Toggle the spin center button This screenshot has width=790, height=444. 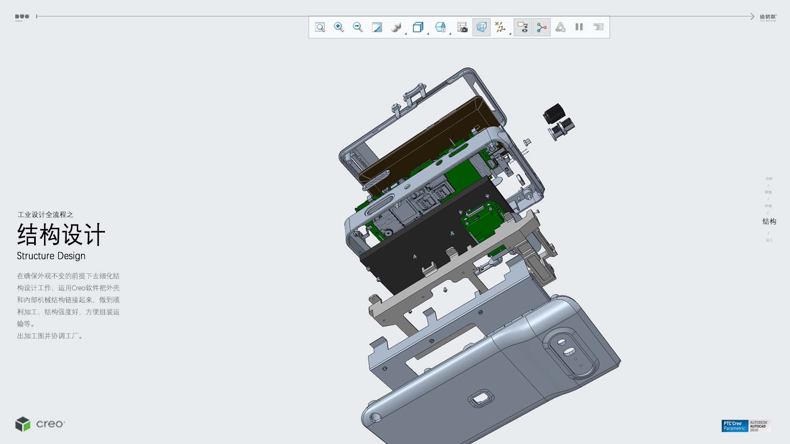(x=541, y=27)
